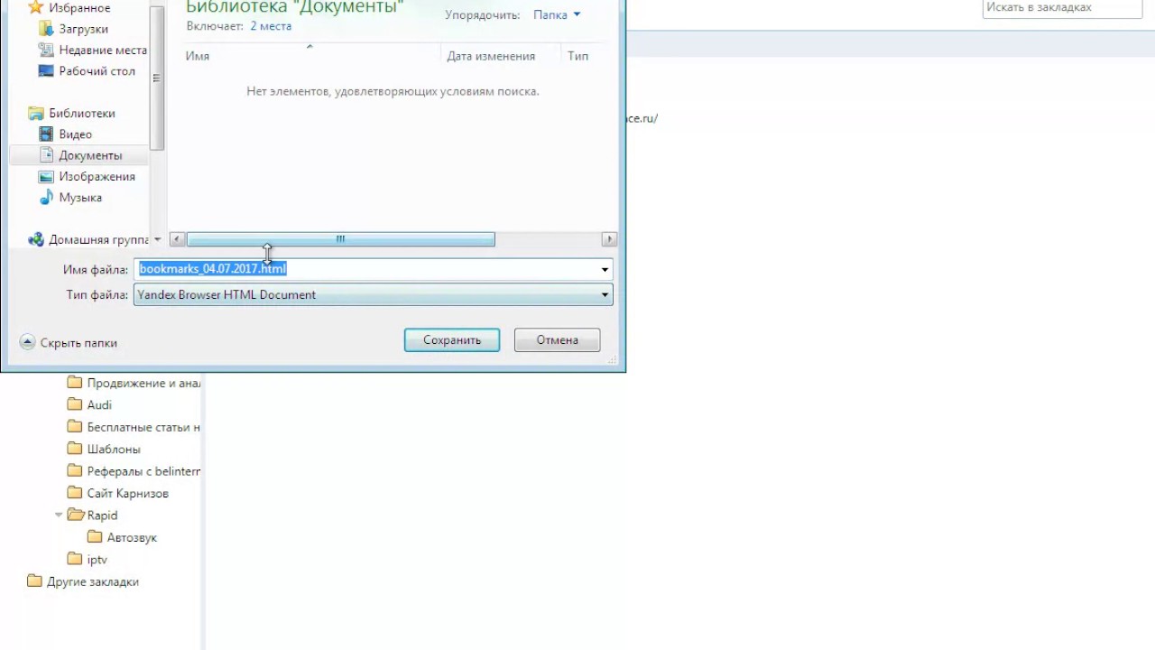The height and width of the screenshot is (650, 1155).
Task: Click the Рефералы с belintern folder icon
Action: coord(75,470)
